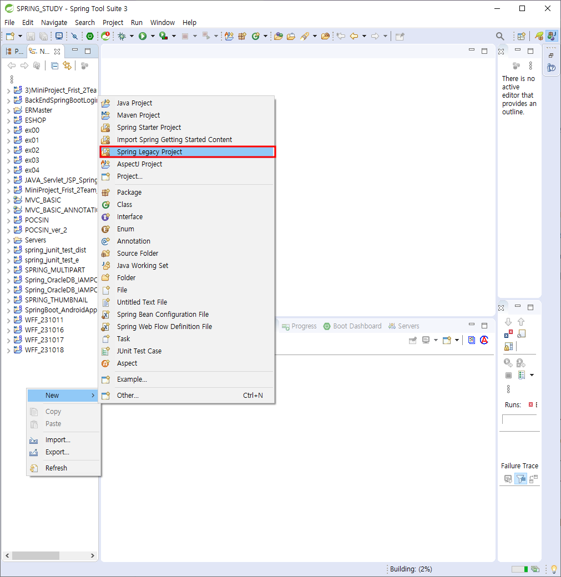
Task: Select JUnit Test Case from submenu
Action: [188, 351]
